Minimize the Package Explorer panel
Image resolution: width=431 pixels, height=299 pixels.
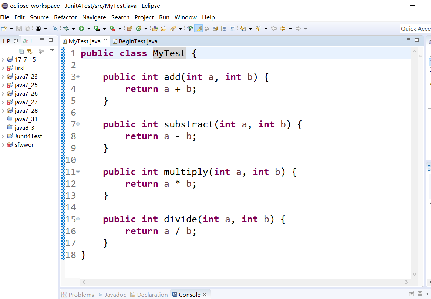click(x=42, y=39)
